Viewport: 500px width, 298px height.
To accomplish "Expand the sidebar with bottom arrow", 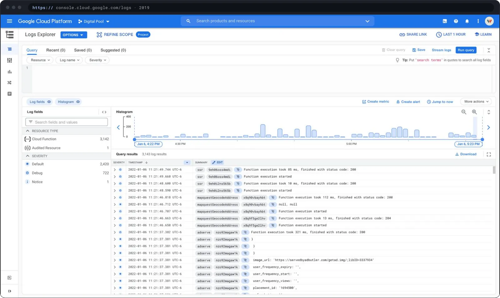I will point(10,291).
